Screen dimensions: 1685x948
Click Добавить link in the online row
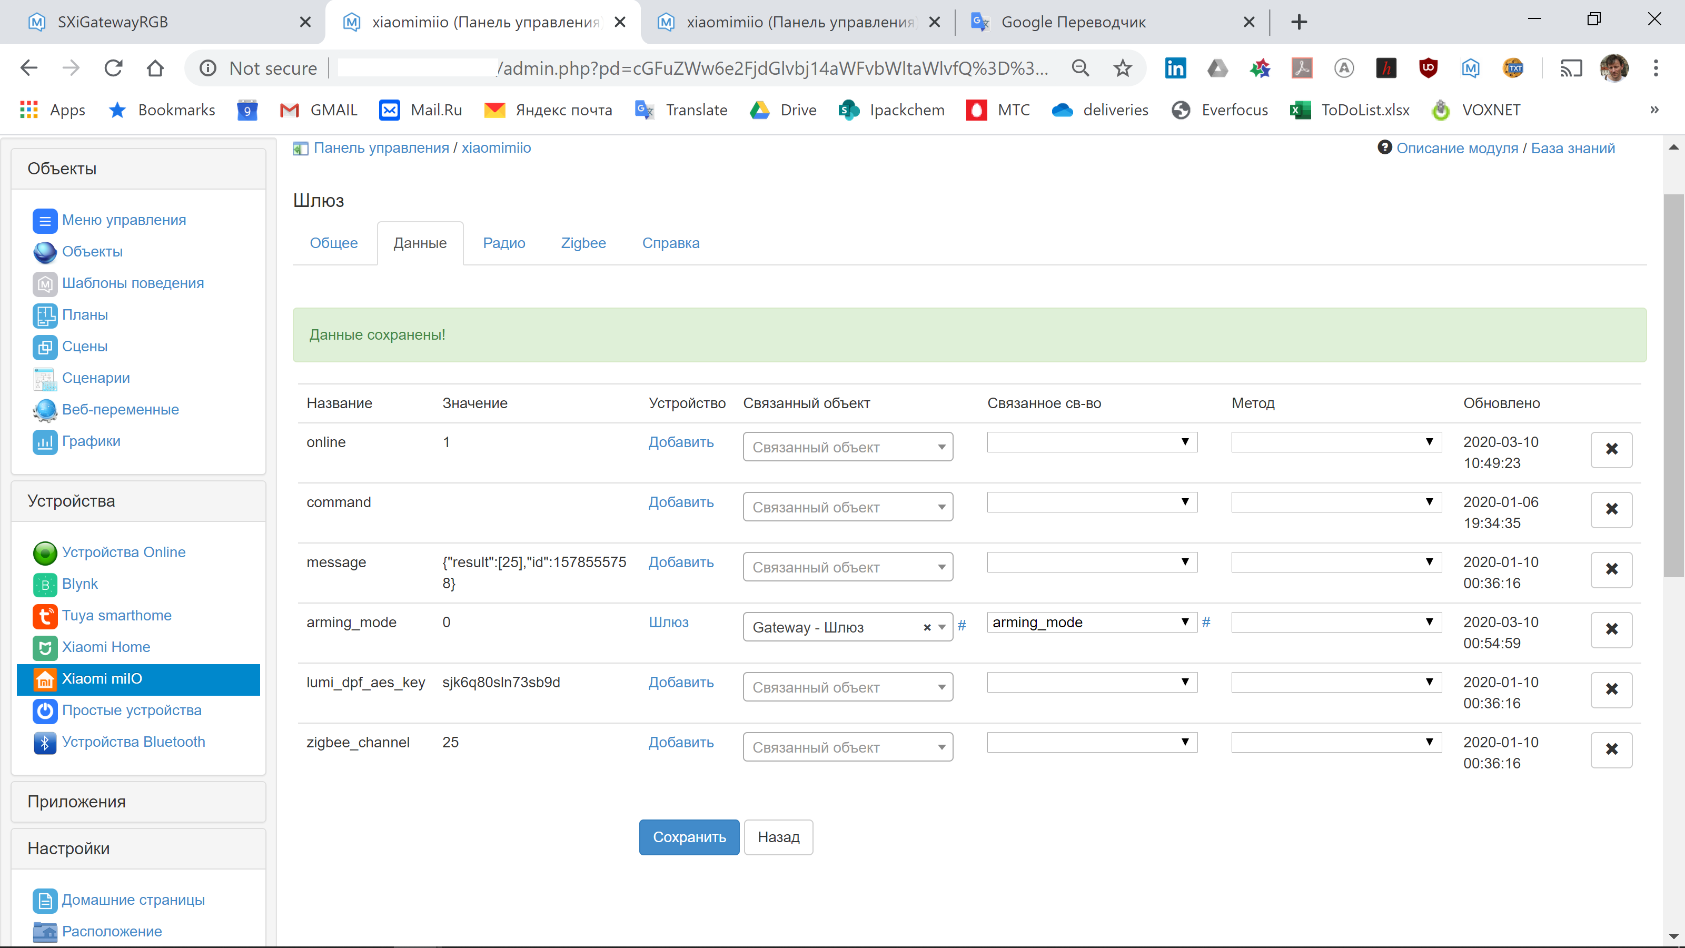[x=680, y=442]
